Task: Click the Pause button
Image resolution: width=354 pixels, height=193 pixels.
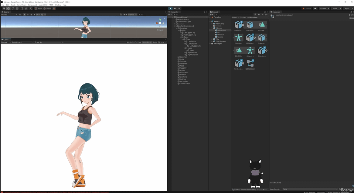Action: tap(175, 8)
